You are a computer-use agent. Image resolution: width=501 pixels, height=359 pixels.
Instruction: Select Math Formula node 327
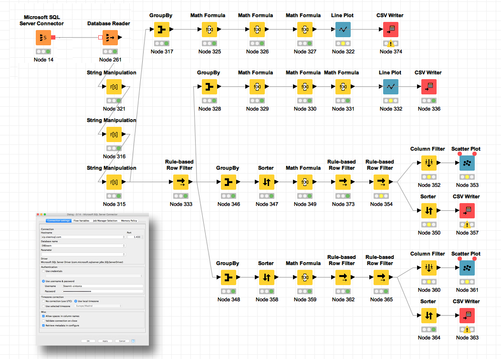click(305, 30)
